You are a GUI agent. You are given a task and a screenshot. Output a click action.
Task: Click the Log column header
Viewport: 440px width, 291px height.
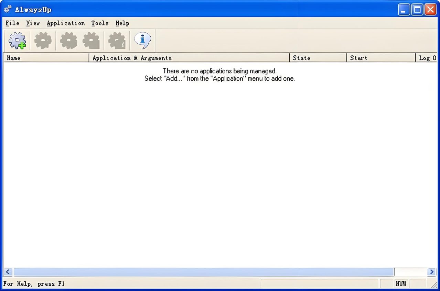pos(426,58)
